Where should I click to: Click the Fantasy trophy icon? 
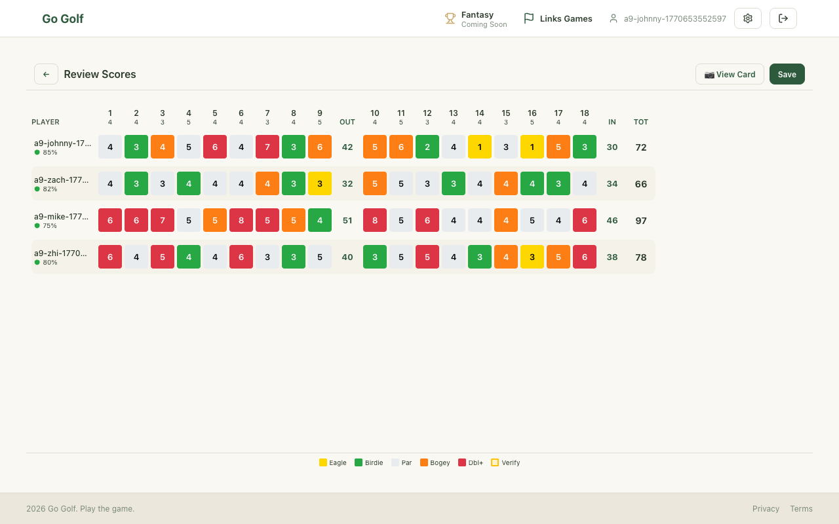click(450, 18)
